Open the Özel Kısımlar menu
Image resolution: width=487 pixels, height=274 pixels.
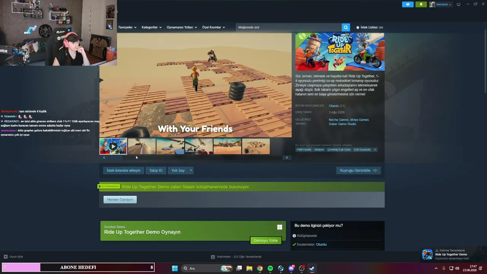click(x=213, y=27)
